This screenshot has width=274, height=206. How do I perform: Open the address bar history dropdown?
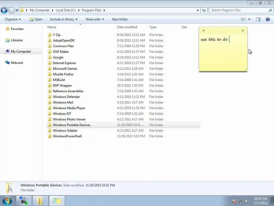click(198, 10)
